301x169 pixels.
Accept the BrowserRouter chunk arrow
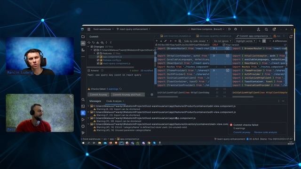coord(214,48)
